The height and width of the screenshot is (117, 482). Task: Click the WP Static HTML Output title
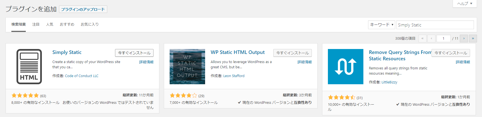pyautogui.click(x=238, y=52)
